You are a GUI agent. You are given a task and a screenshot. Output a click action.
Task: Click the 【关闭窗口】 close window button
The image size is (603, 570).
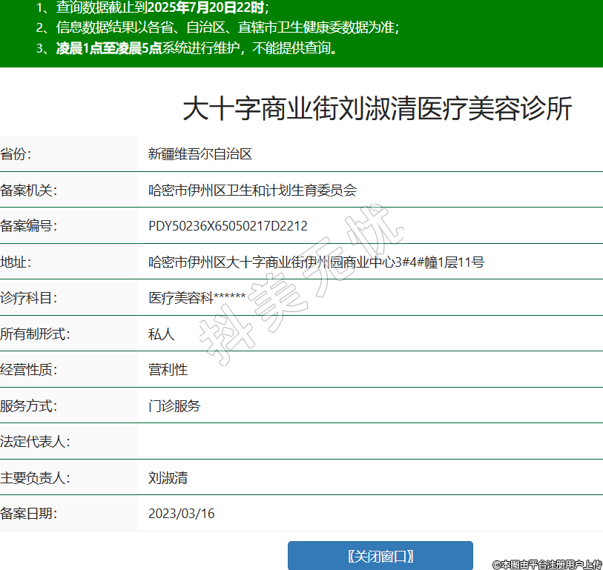coord(380,556)
